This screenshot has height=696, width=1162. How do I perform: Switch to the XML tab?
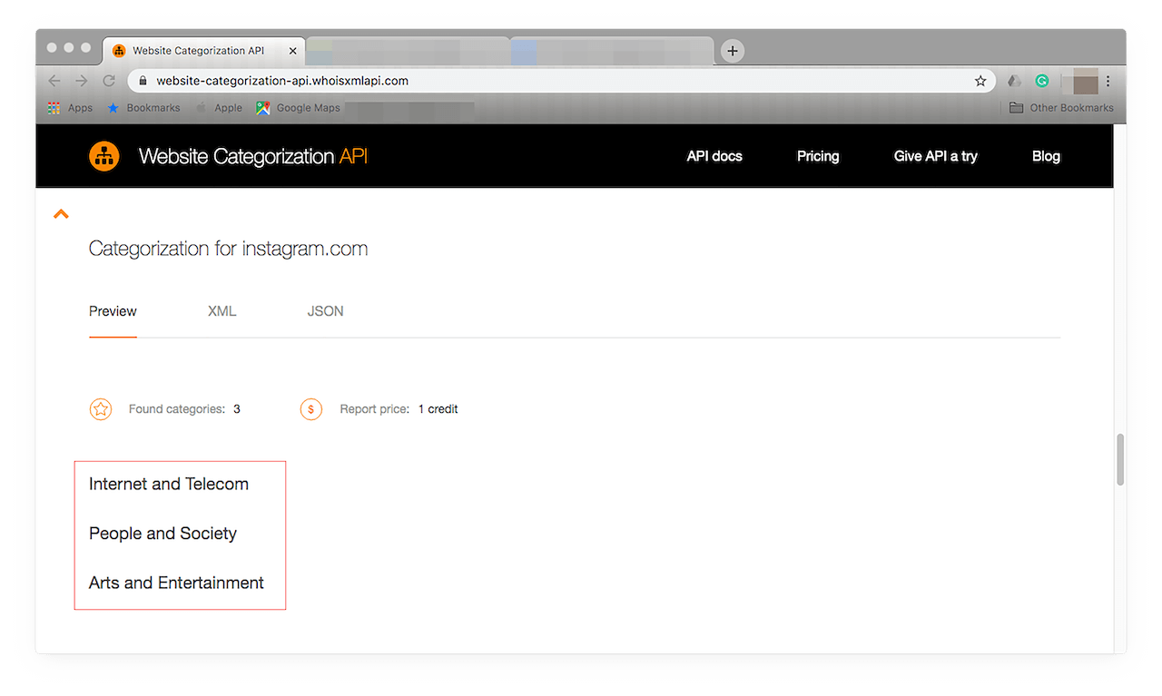[222, 311]
